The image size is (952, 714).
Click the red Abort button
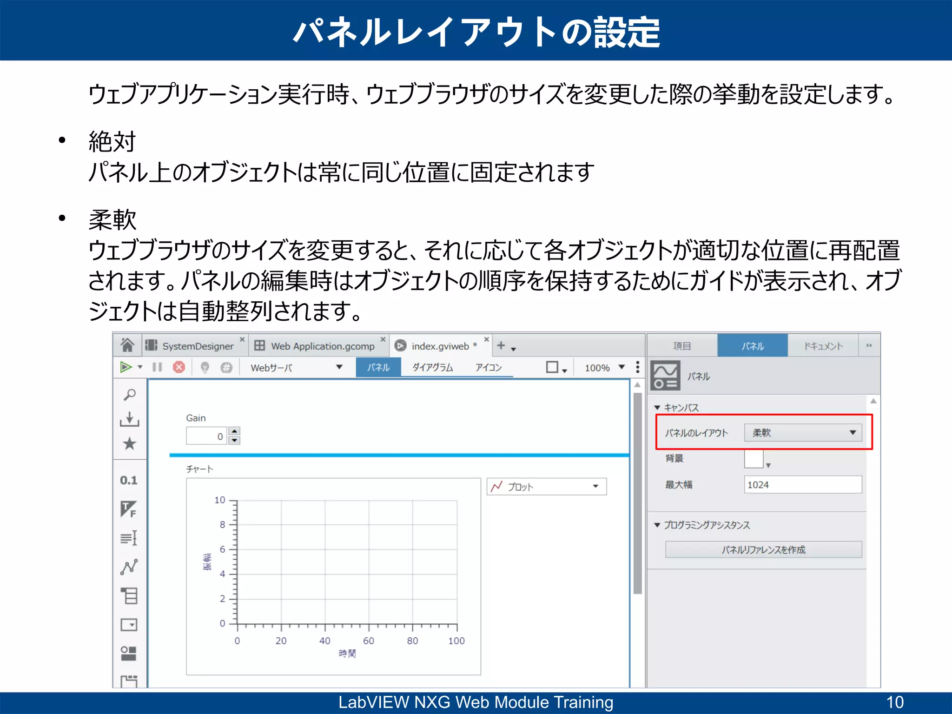coord(179,367)
